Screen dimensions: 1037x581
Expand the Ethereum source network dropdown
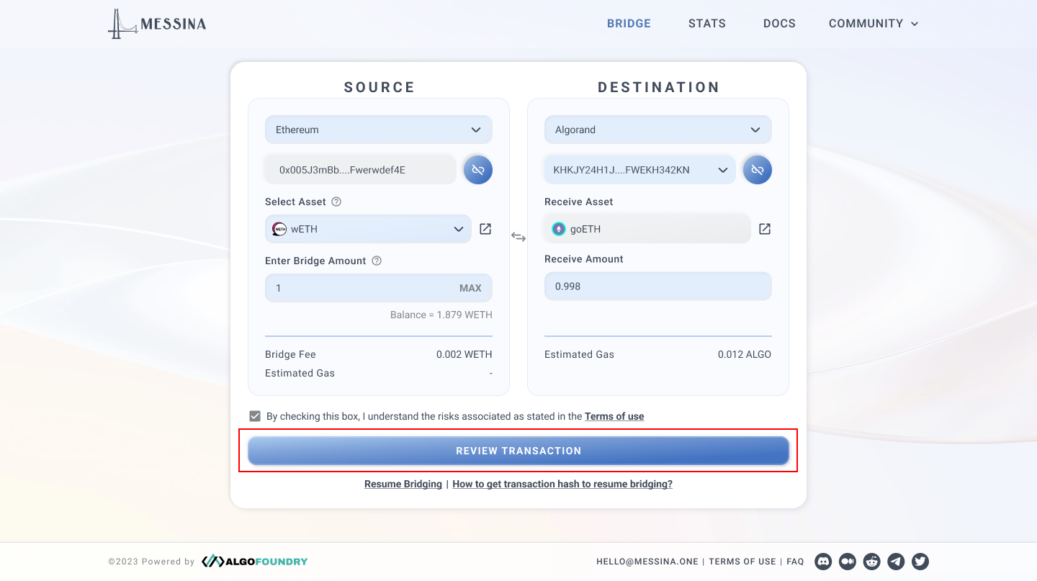(x=379, y=130)
